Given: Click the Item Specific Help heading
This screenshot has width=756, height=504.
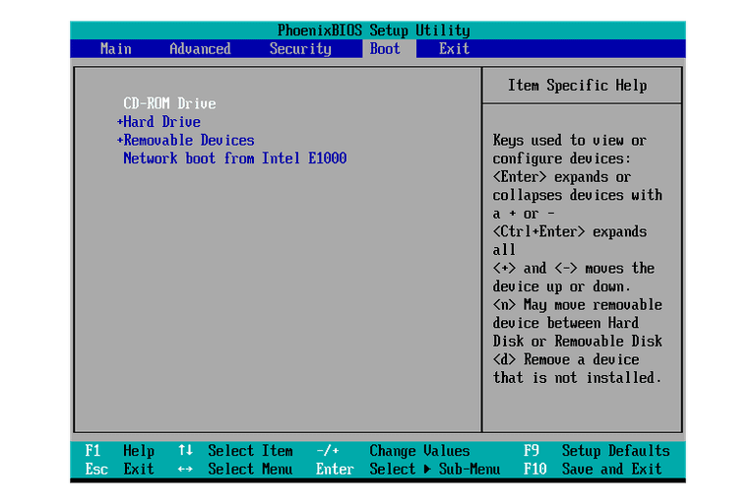Looking at the screenshot, I should click(577, 86).
